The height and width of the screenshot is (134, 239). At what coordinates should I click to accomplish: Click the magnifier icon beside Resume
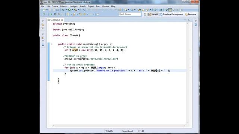pos(55,14)
